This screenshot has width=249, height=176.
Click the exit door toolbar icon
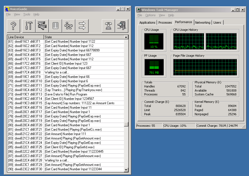coord(122,26)
